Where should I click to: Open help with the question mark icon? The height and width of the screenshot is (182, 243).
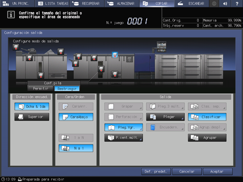point(237,3)
